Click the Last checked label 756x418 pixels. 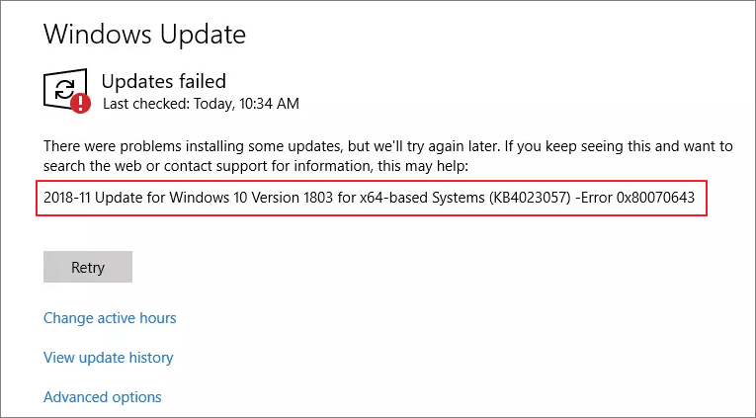pos(141,104)
